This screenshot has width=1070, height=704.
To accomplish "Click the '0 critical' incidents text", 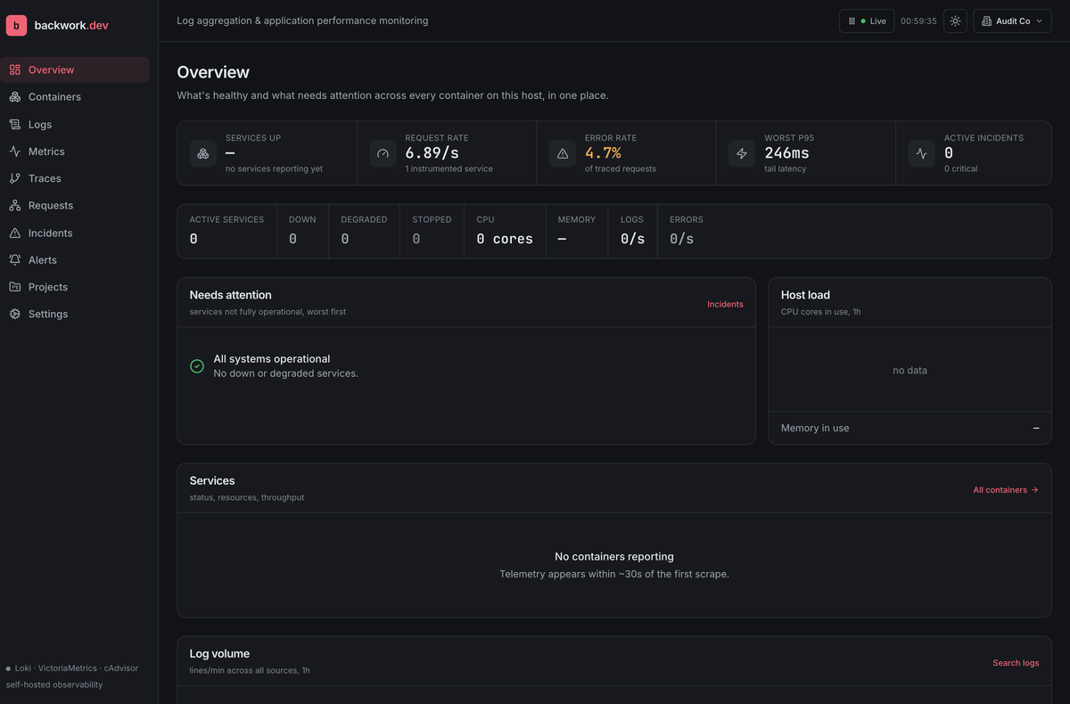I will click(961, 168).
